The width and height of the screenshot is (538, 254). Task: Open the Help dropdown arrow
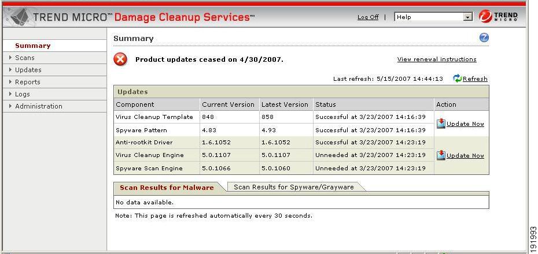click(467, 17)
